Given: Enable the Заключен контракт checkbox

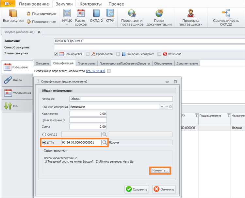Looking at the screenshot, I should (x=118, y=54).
